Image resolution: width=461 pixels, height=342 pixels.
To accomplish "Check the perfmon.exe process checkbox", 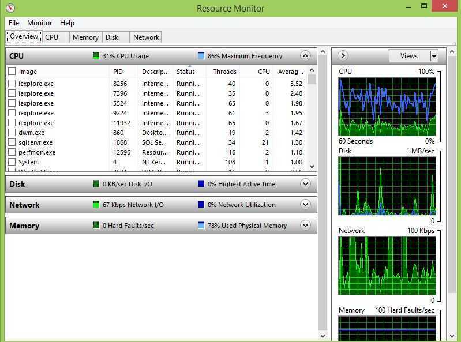I will (x=12, y=152).
